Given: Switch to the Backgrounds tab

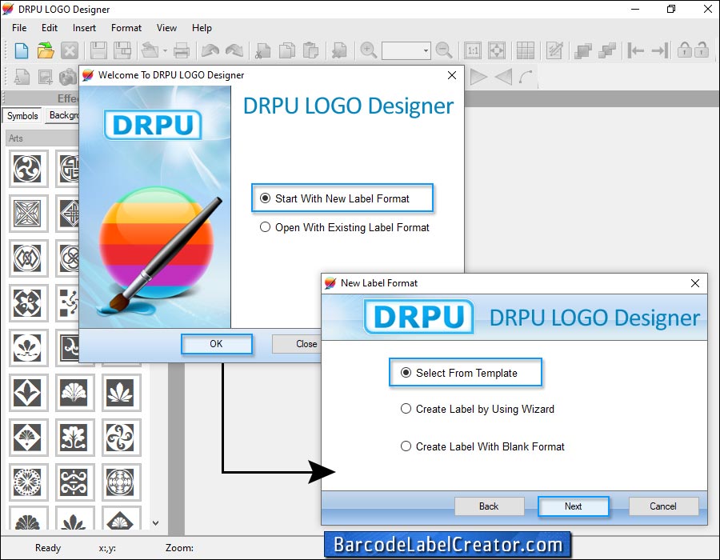Looking at the screenshot, I should (x=63, y=115).
